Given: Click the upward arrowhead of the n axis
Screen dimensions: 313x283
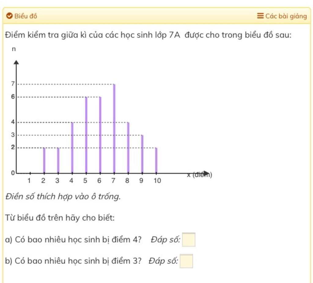Looking at the screenshot, I should (x=16, y=62).
